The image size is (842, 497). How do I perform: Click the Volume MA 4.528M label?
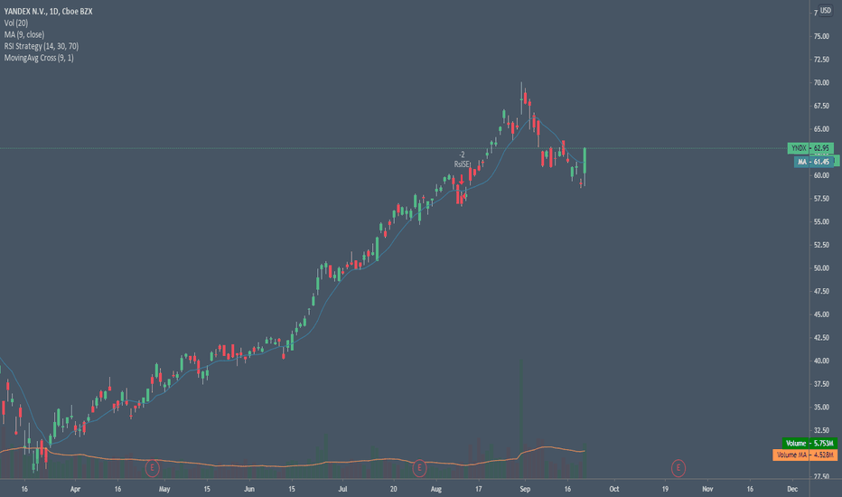[805, 455]
